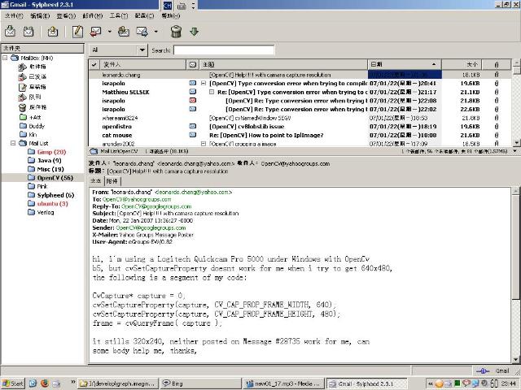
Task: Collapse the 'cropping a image' thread expander
Action: [204, 144]
